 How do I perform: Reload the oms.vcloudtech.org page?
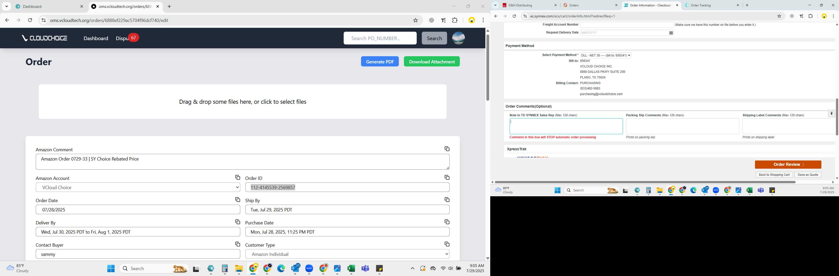coord(30,20)
